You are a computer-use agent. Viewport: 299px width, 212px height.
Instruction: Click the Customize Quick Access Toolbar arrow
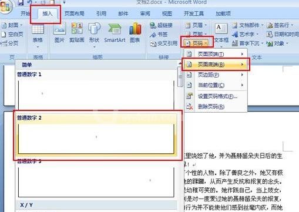tap(64, 2)
